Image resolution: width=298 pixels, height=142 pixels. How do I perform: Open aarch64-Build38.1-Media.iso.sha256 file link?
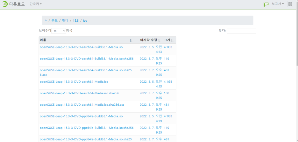pos(87,59)
